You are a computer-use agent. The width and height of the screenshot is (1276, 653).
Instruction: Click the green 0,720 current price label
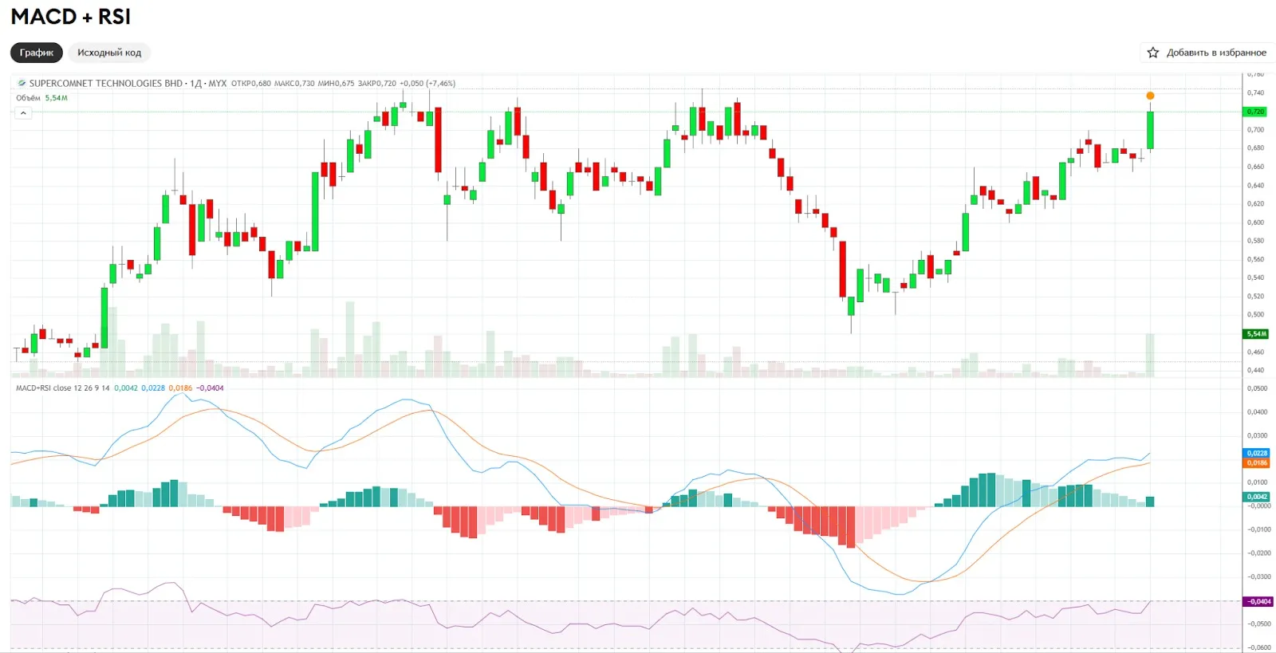(1256, 112)
